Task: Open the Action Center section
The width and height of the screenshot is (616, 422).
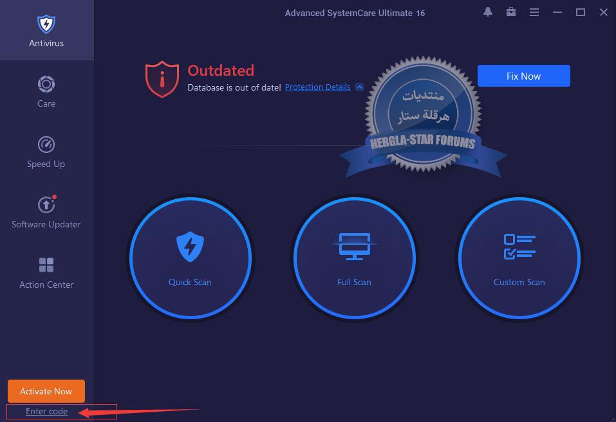Action: pos(46,272)
